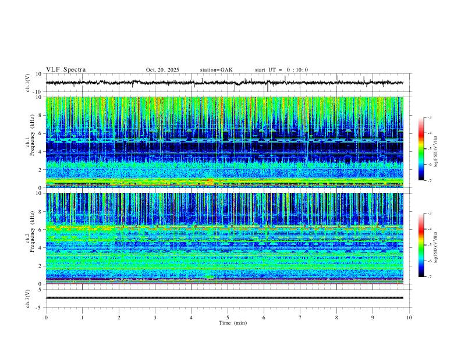
Task: Click time axis tick label '10'
Action: tap(409, 318)
